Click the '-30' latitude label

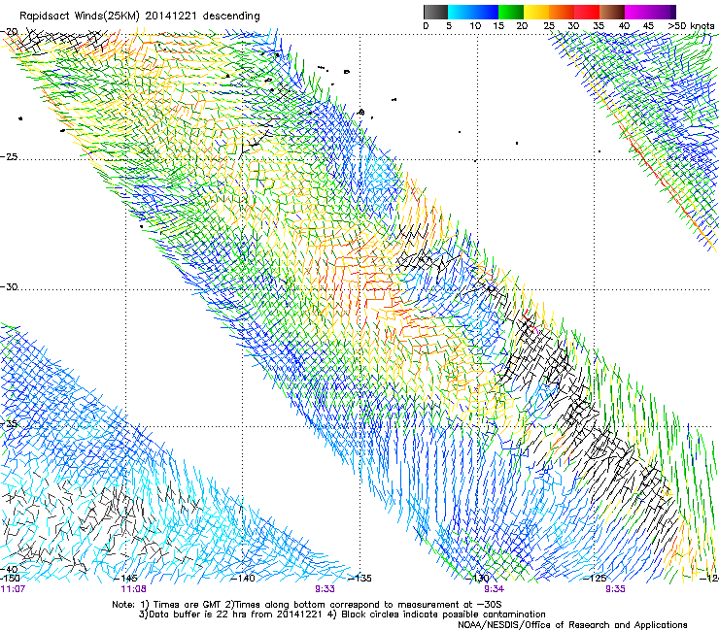(9, 286)
